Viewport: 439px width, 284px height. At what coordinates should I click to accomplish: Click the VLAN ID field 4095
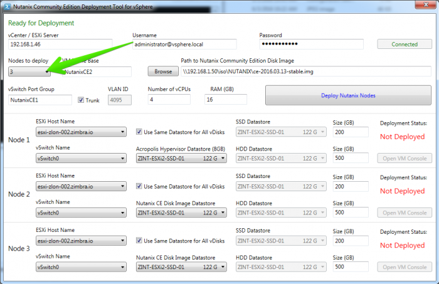point(120,100)
